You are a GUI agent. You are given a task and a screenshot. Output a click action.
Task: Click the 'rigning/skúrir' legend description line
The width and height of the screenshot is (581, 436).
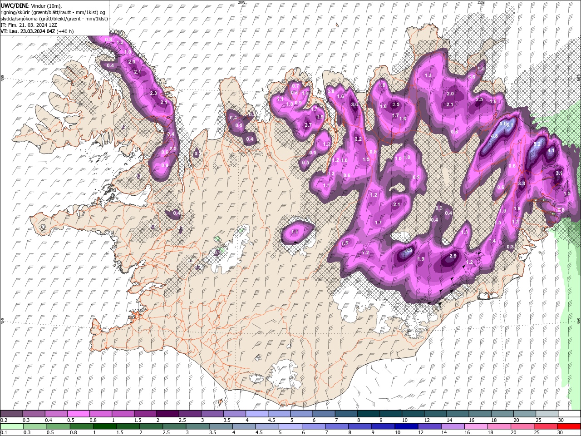tap(53, 12)
